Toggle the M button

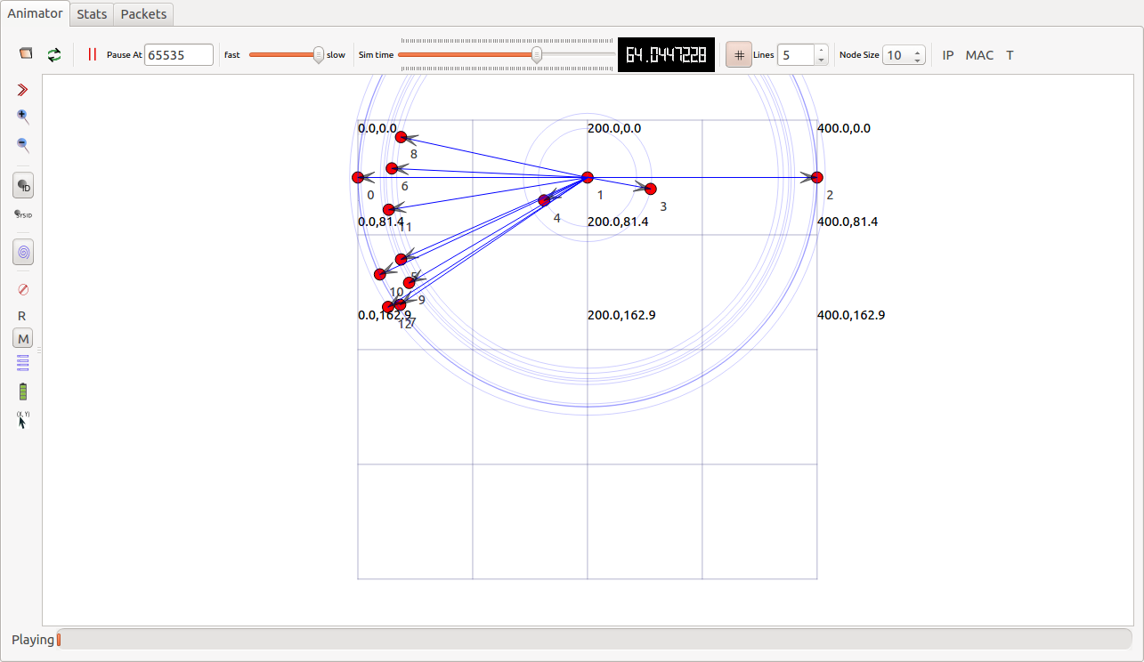[x=23, y=339]
